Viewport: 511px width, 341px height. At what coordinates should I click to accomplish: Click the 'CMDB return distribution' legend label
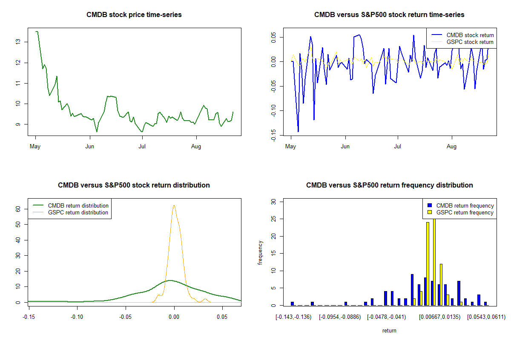(78, 205)
